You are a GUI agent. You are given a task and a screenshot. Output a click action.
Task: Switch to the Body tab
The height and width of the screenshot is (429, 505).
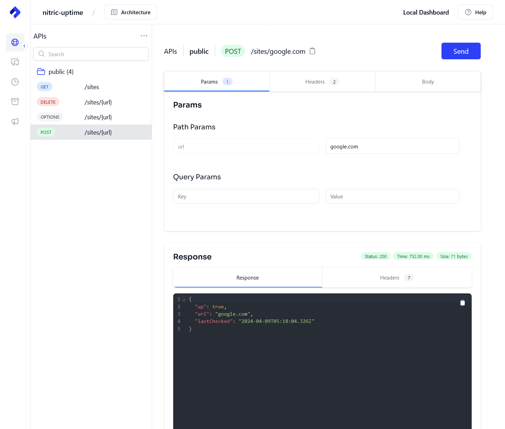pos(428,82)
